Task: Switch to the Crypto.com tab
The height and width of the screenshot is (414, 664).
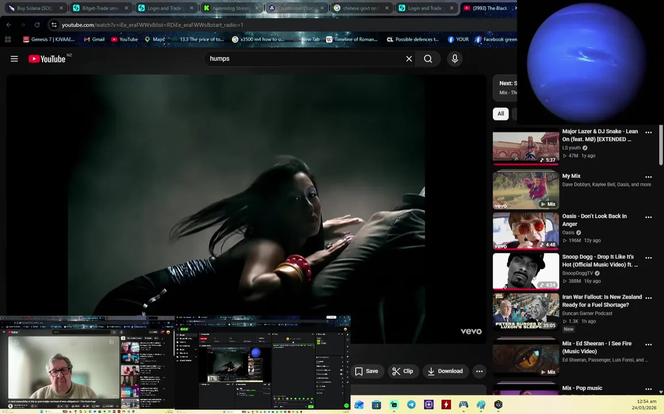Action: tap(296, 8)
